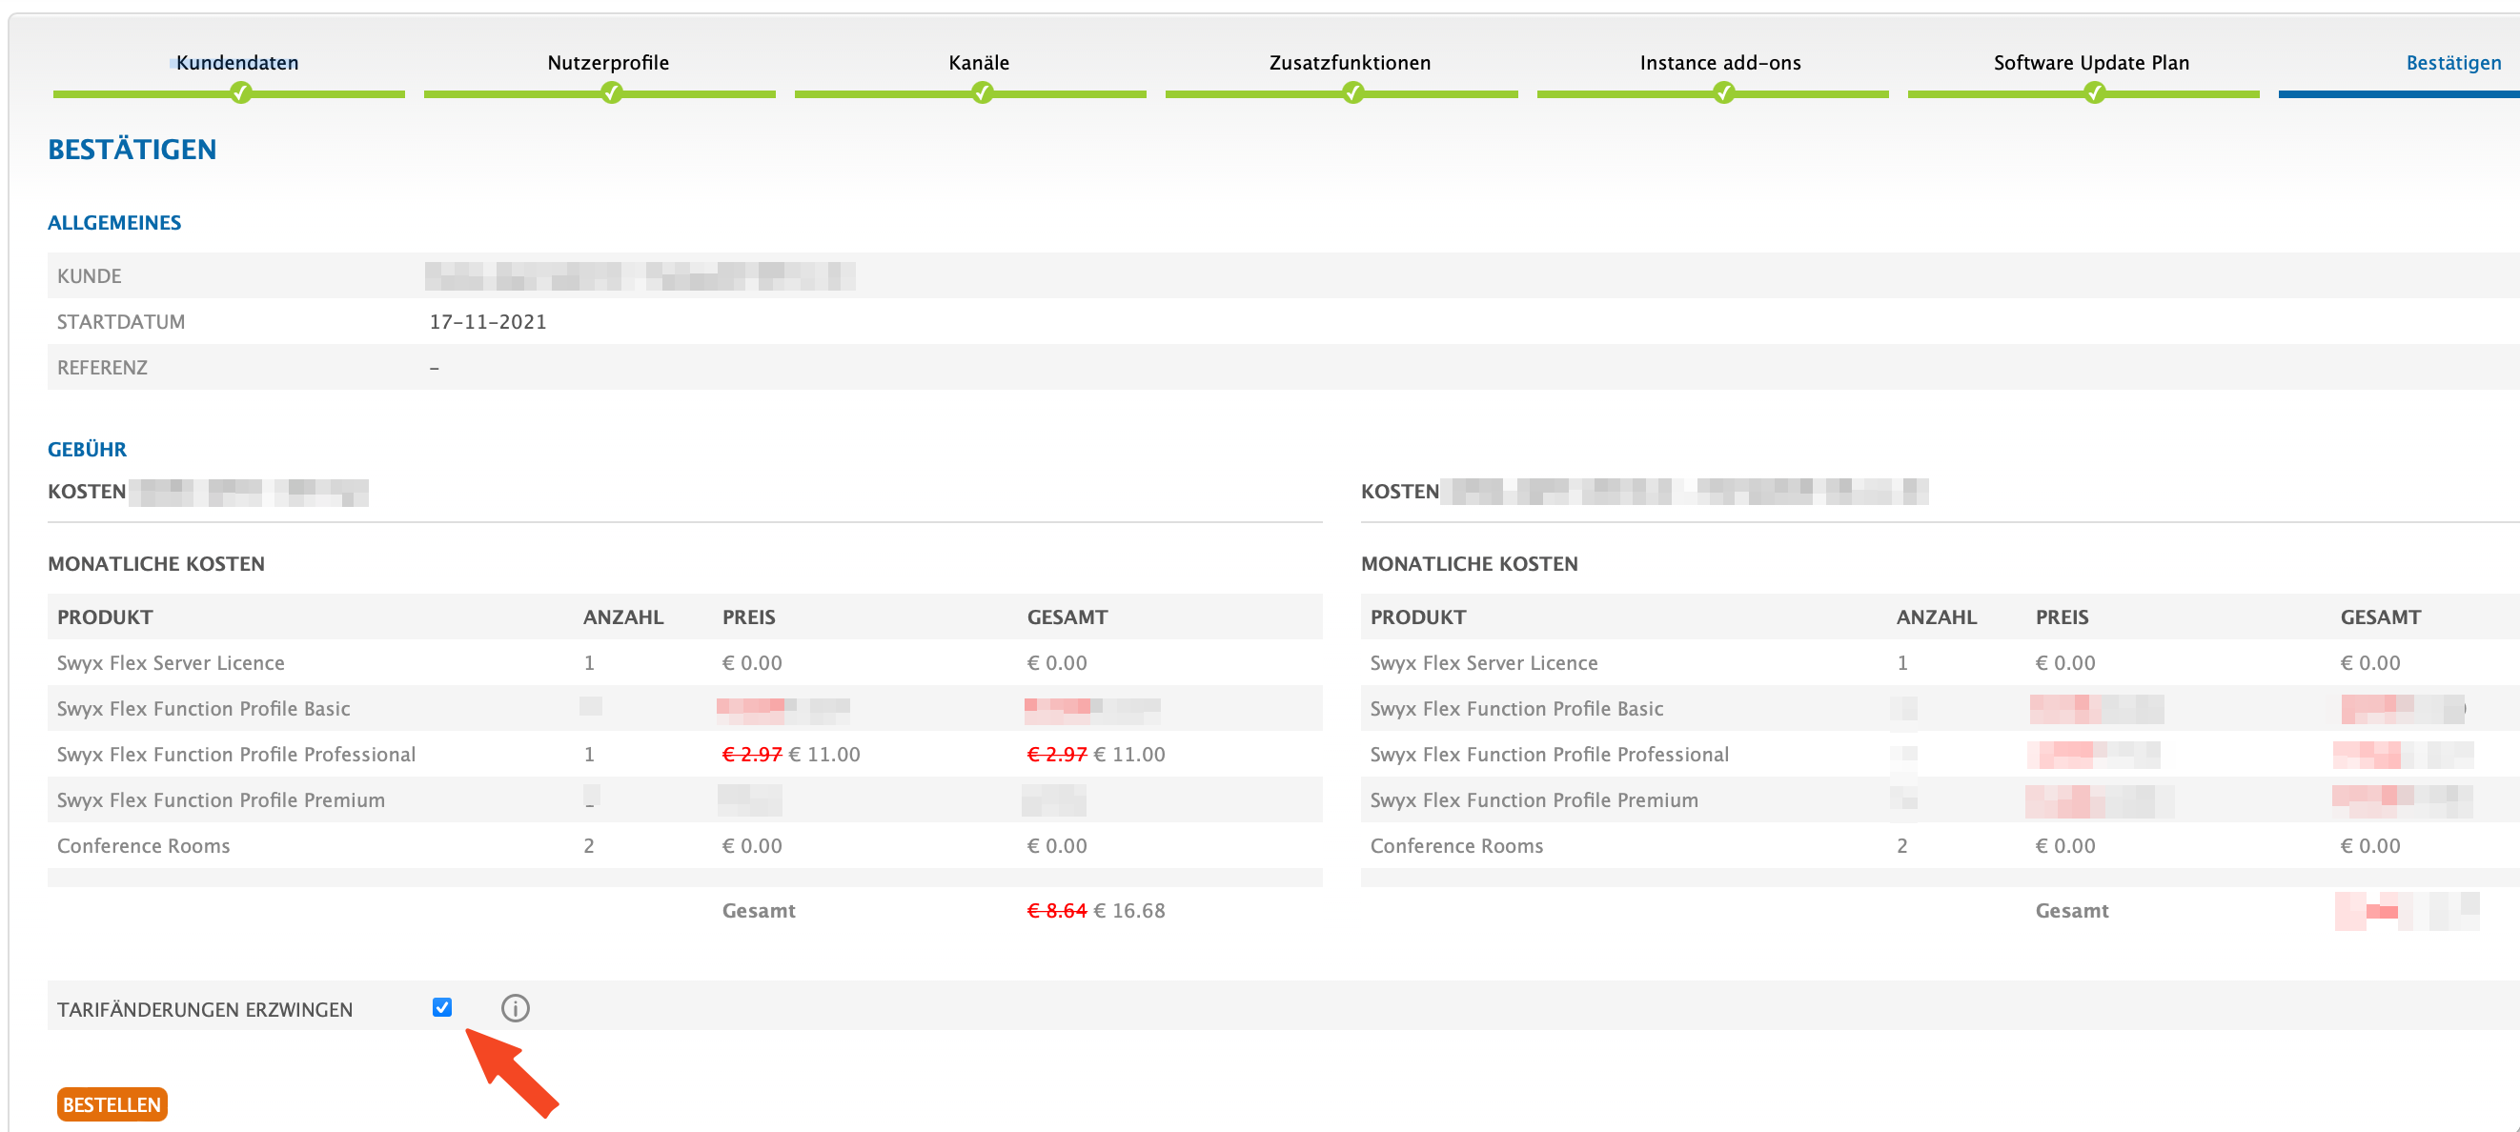Click the info icon beside Tarifänderungen erzwingen
Viewport: 2520px width, 1132px height.
[515, 1008]
